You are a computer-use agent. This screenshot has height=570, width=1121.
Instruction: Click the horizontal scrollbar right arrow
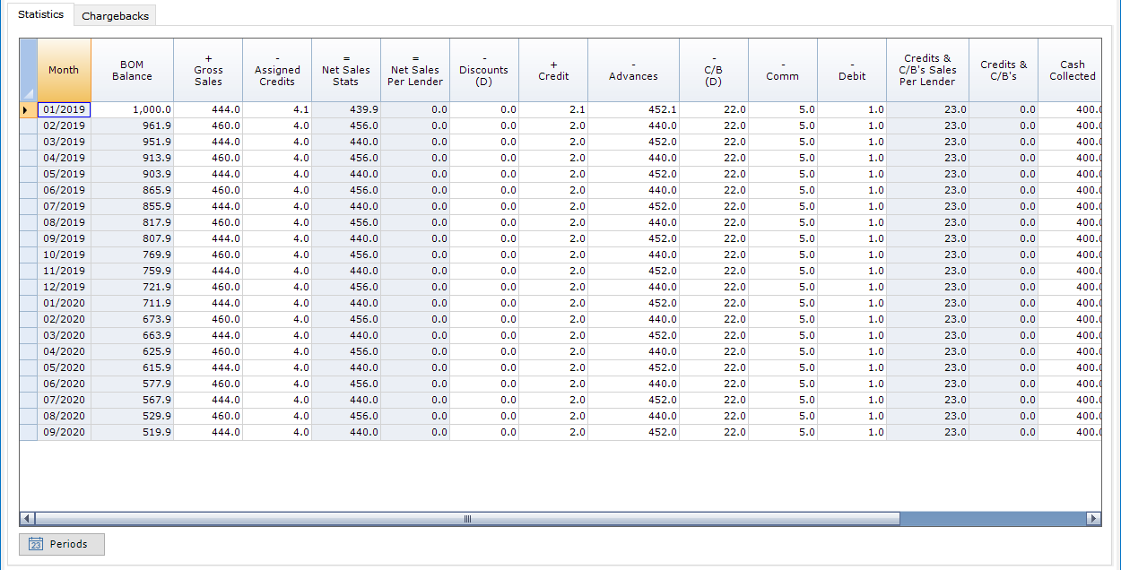(1093, 519)
